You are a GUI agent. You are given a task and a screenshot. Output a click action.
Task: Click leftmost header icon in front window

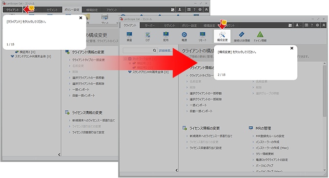tap(290, 25)
